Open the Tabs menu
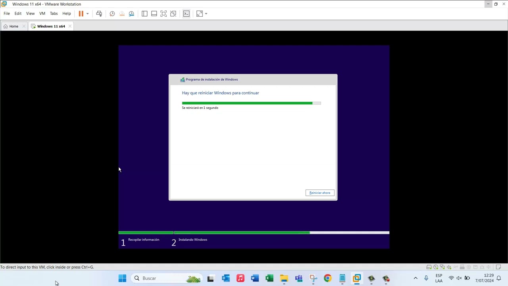Viewport: 508px width, 286px height. [54, 14]
